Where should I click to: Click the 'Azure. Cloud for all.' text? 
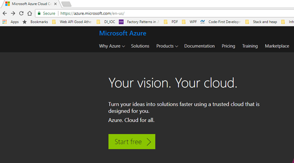(x=131, y=120)
